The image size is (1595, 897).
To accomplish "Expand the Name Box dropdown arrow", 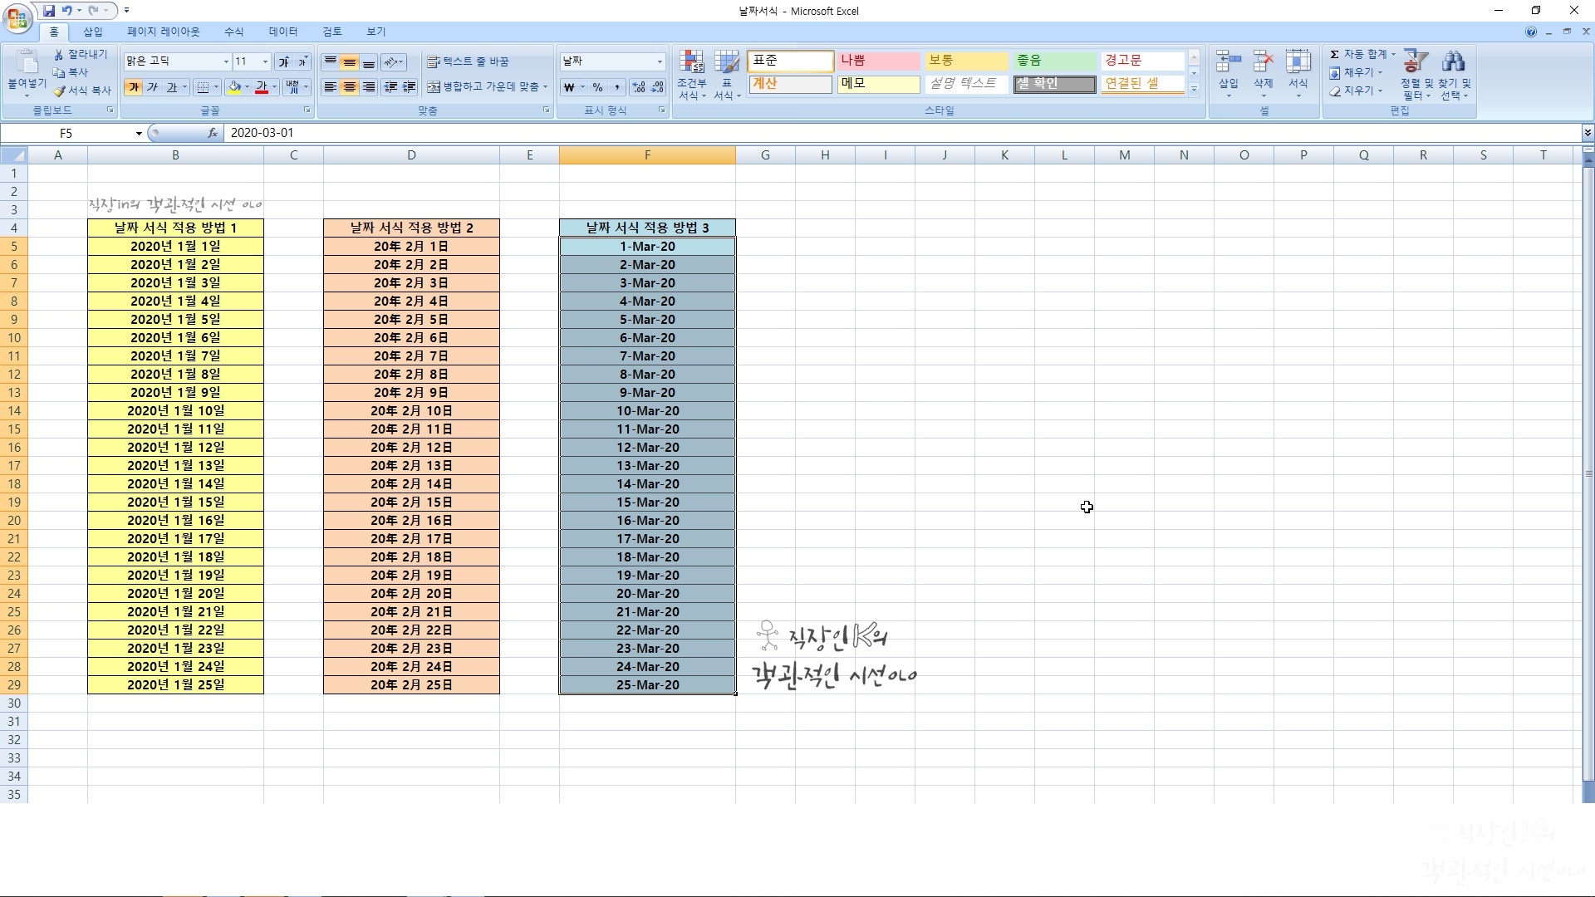I will click(139, 133).
